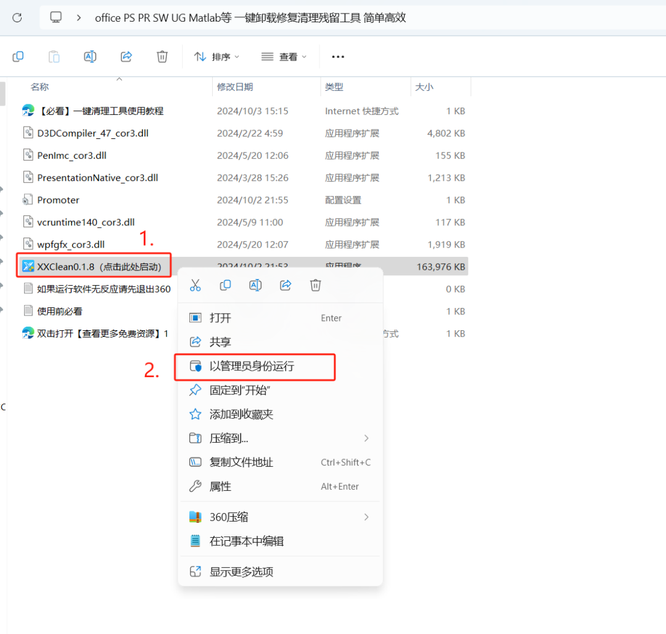Image resolution: width=666 pixels, height=634 pixels.
Task: Choose 共享 from the context menu
Action: [x=281, y=342]
